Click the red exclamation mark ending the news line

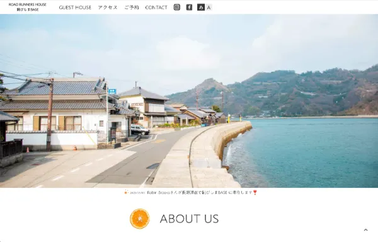[255, 192]
